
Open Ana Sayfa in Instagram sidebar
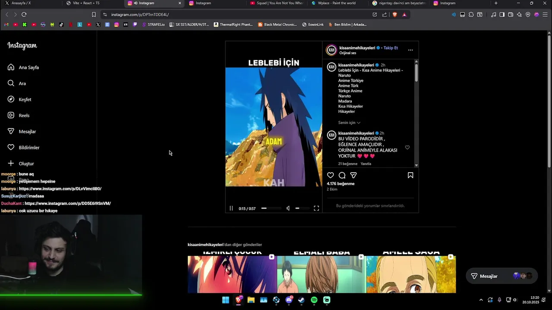pos(23,67)
